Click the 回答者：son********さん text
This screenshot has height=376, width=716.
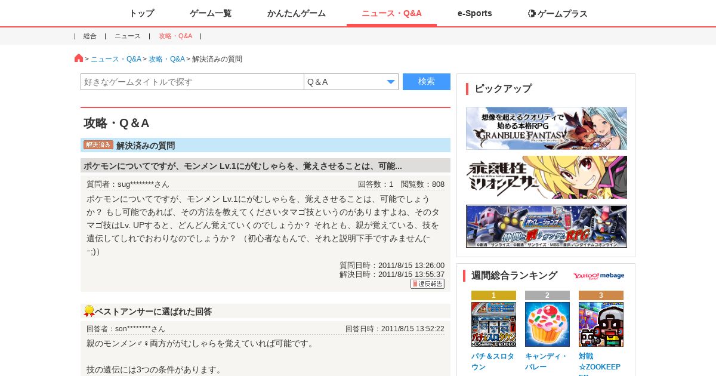(126, 328)
